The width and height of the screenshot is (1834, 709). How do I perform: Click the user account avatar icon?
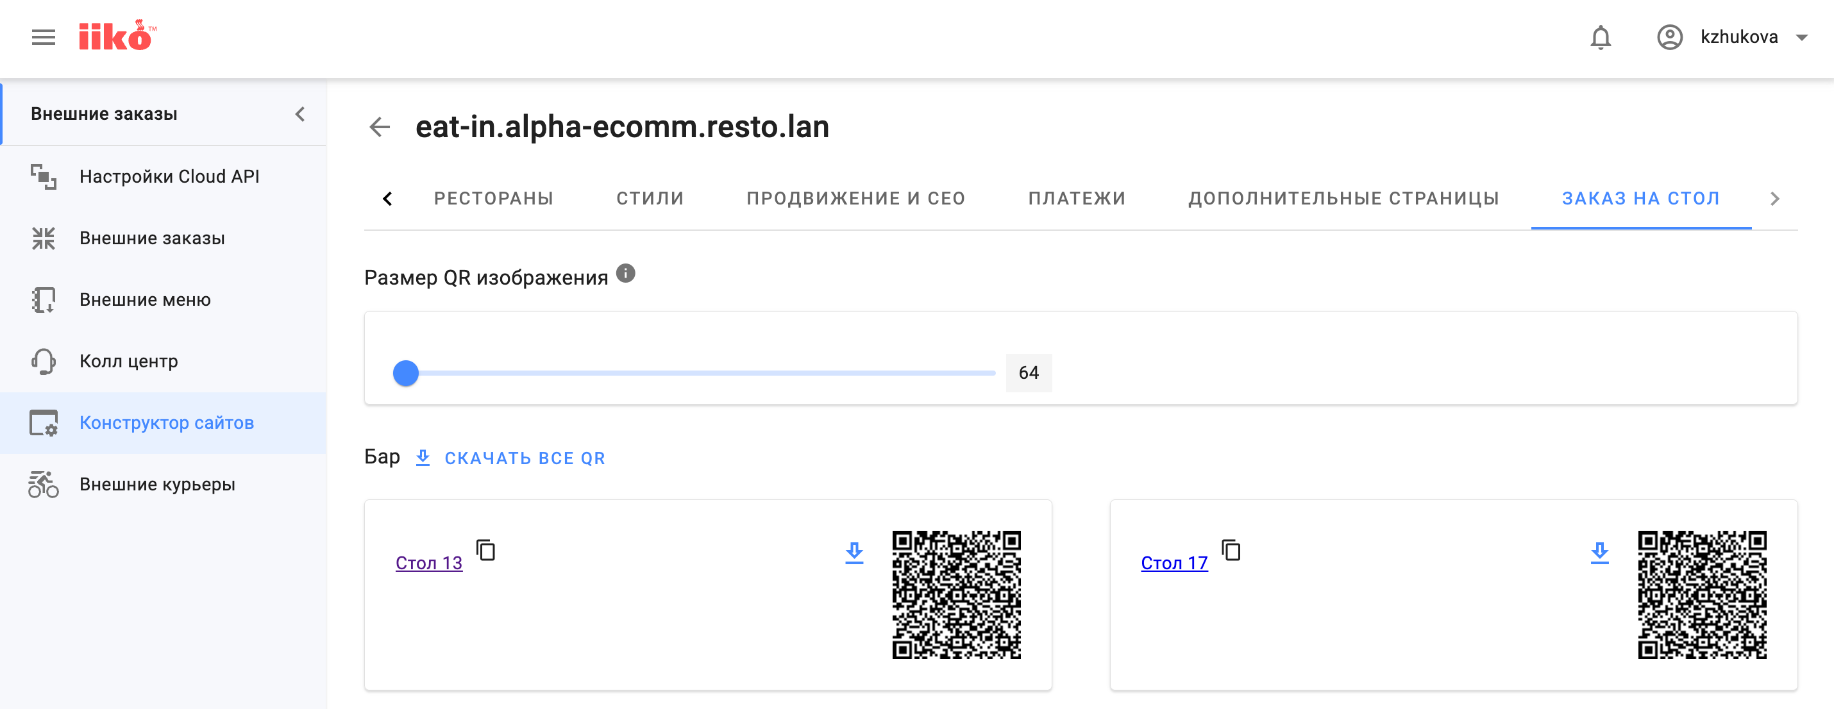click(1670, 37)
